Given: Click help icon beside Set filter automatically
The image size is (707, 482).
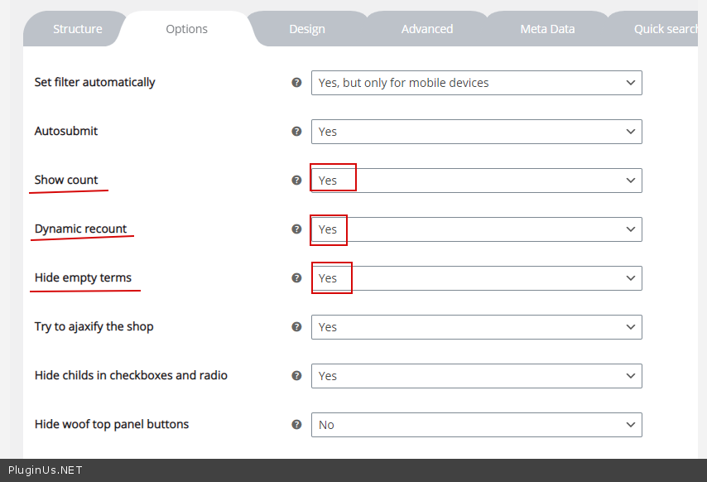Looking at the screenshot, I should point(296,83).
